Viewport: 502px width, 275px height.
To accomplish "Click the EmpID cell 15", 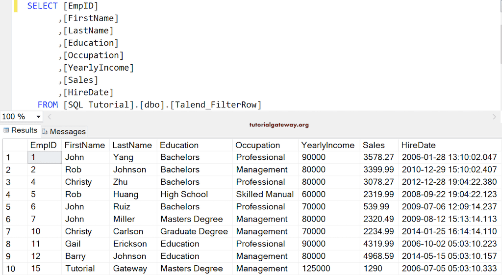I will coord(45,269).
